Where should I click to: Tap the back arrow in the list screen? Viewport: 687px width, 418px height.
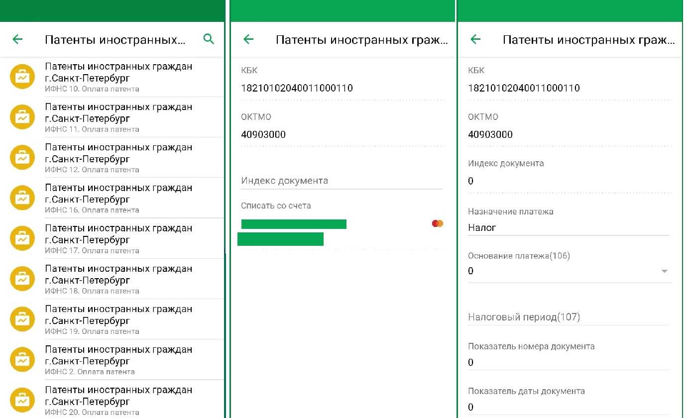click(x=18, y=39)
